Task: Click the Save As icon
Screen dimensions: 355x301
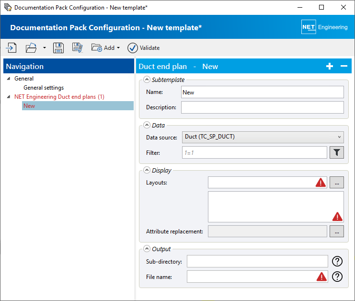Action: [x=78, y=48]
